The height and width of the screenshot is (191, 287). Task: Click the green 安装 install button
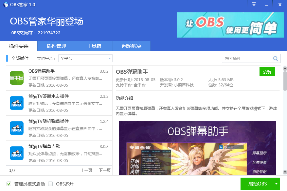pos(267,72)
